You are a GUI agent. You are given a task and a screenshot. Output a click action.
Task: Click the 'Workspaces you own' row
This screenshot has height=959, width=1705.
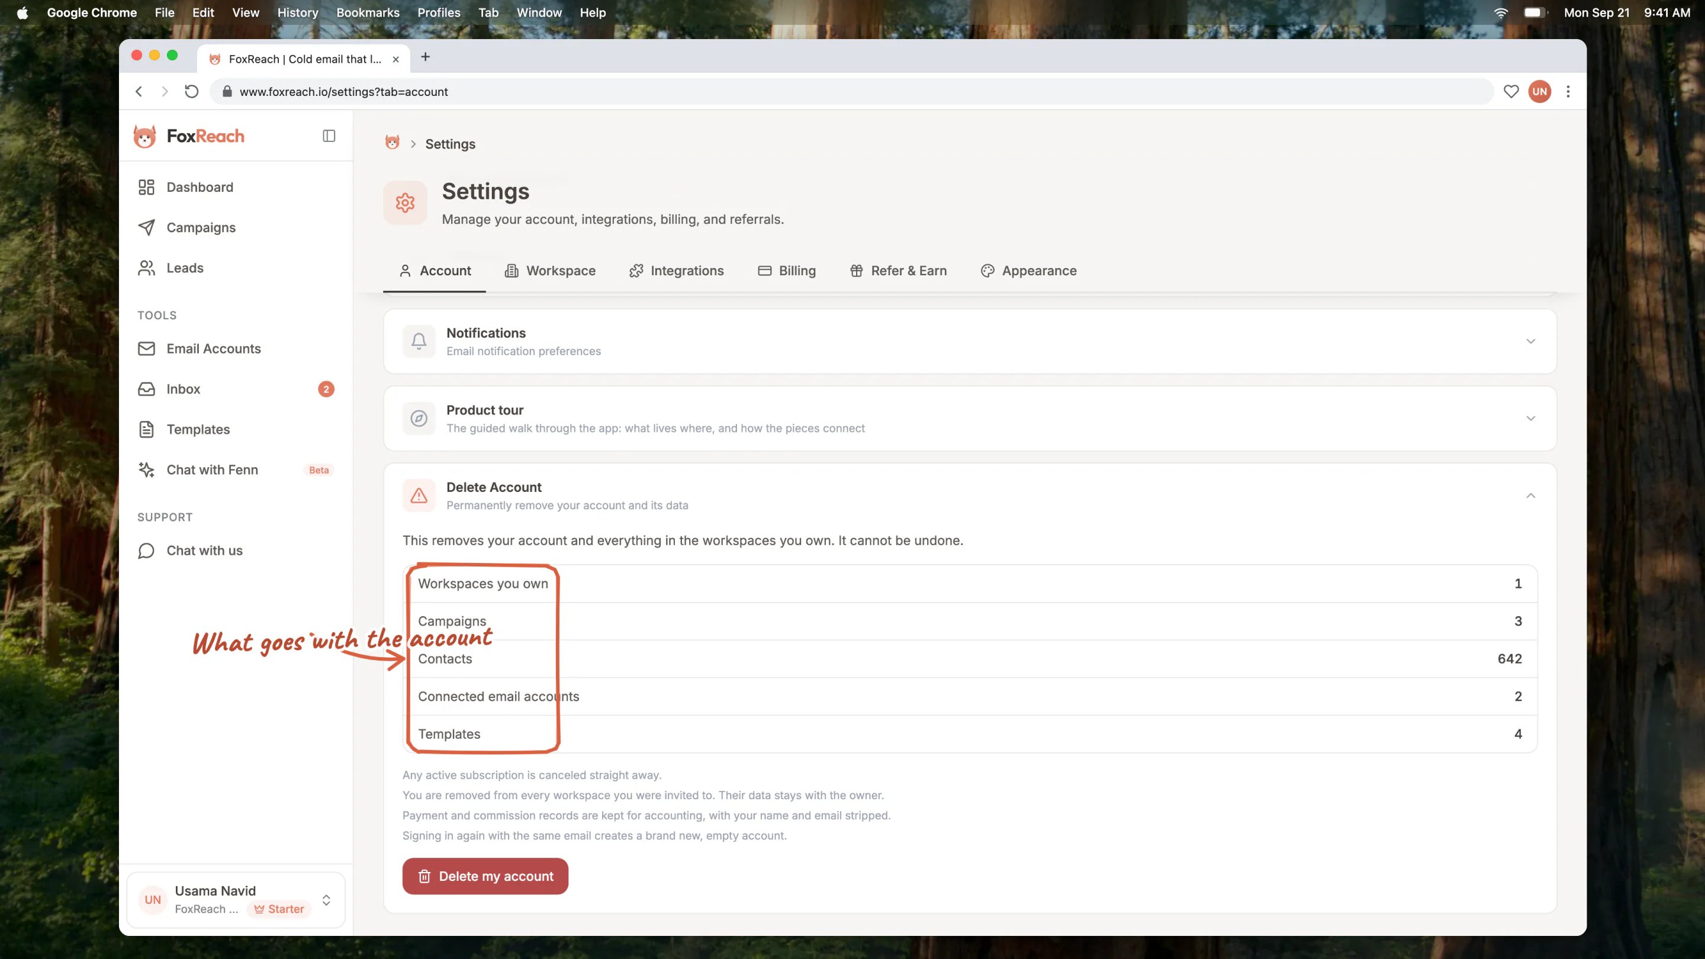click(970, 584)
